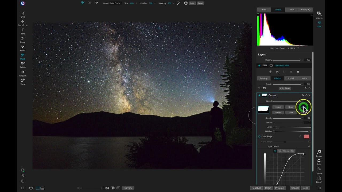
Task: Open the Export panel
Action: (x=319, y=179)
